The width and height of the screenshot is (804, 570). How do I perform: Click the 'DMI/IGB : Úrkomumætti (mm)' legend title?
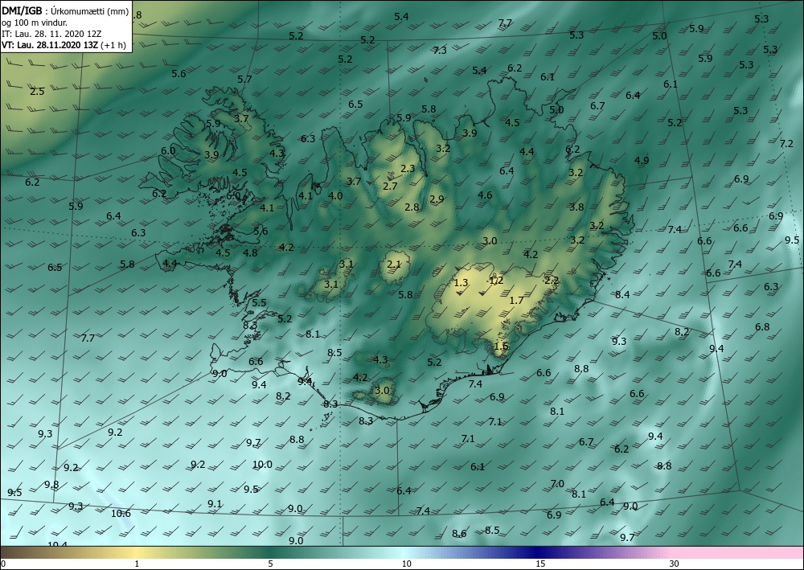[x=65, y=12]
